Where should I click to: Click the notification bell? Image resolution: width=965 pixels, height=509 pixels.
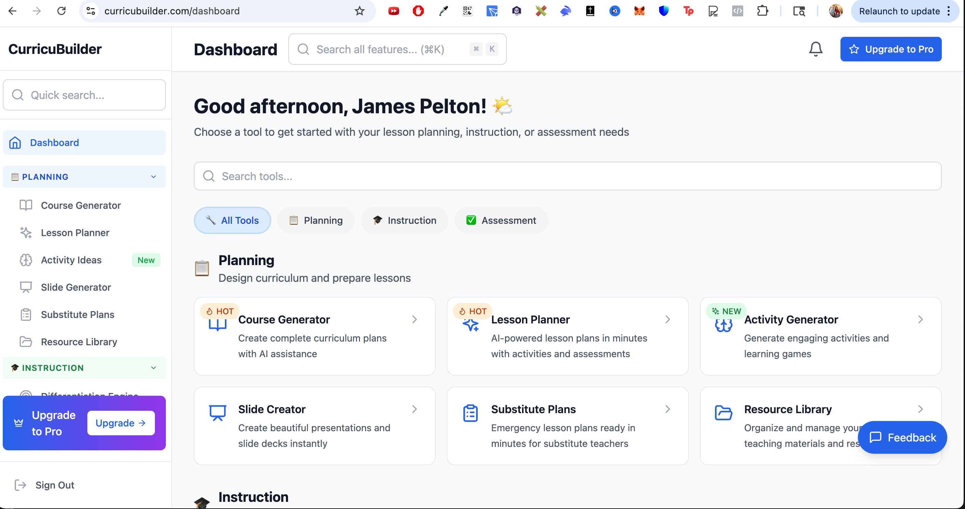click(x=816, y=49)
